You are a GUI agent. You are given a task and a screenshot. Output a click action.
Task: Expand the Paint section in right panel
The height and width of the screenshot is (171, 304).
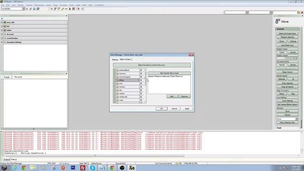coord(287,128)
